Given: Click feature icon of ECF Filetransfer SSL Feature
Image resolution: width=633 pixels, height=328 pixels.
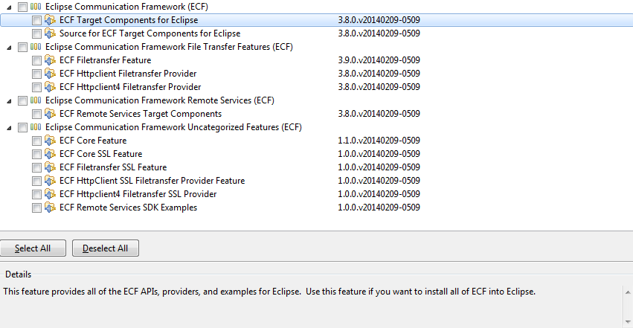Looking at the screenshot, I should 50,167.
